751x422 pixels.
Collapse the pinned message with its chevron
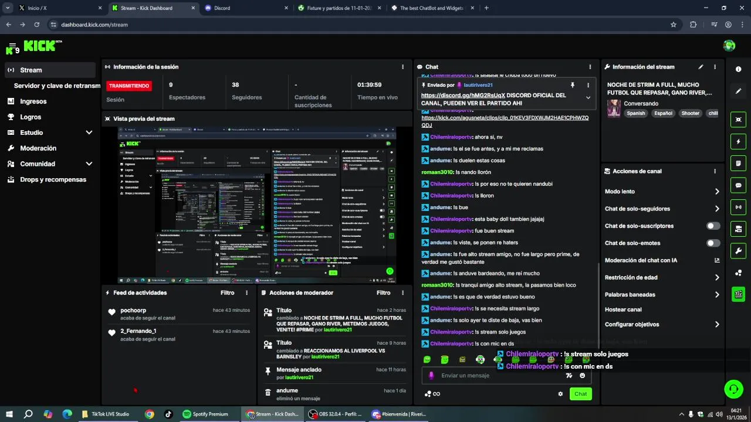point(588,98)
